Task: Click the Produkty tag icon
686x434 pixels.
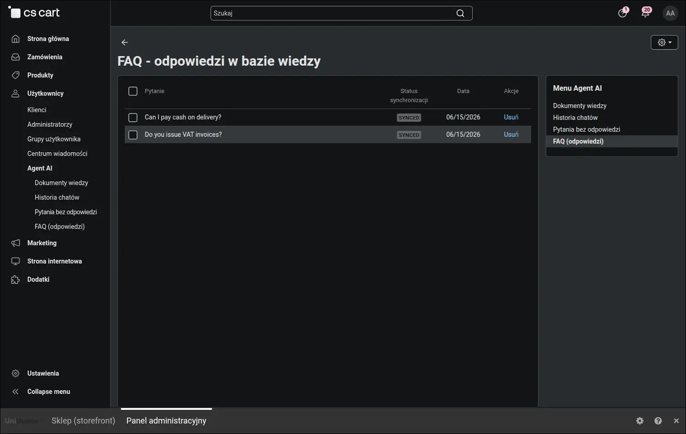Action: click(16, 75)
